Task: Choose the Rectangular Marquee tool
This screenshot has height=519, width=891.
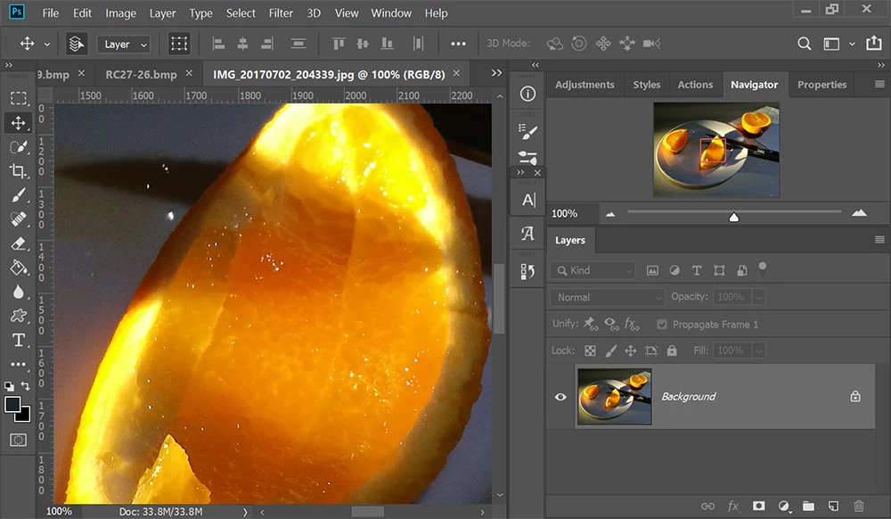Action: [18, 98]
